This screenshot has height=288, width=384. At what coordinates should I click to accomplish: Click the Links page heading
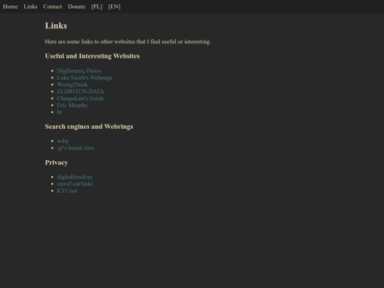pyautogui.click(x=56, y=26)
